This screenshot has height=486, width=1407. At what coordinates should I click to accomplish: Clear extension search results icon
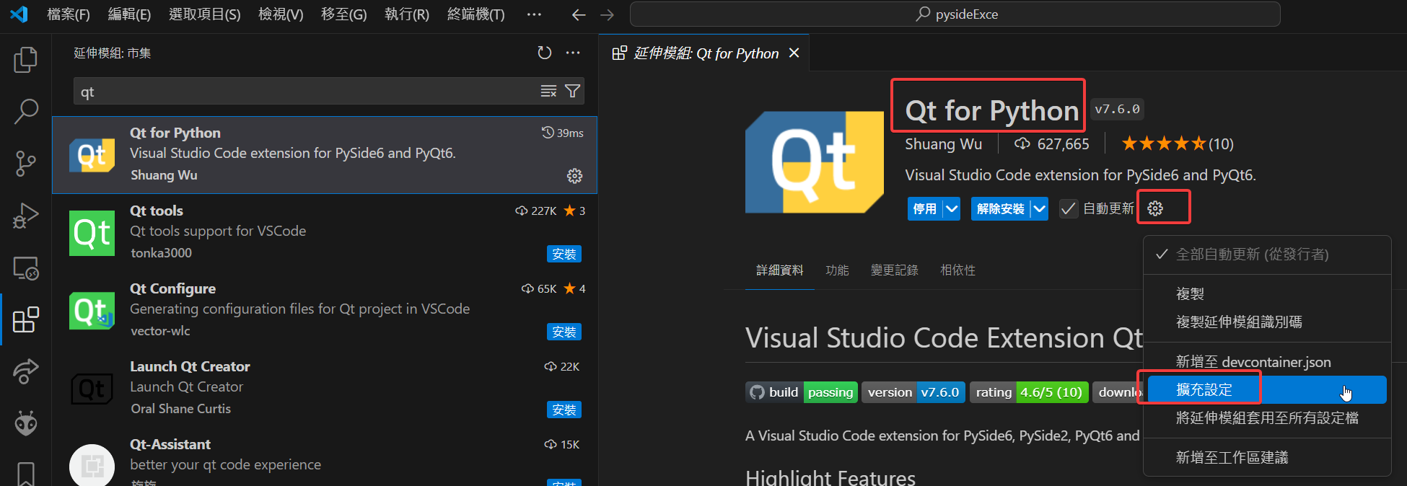tap(549, 91)
